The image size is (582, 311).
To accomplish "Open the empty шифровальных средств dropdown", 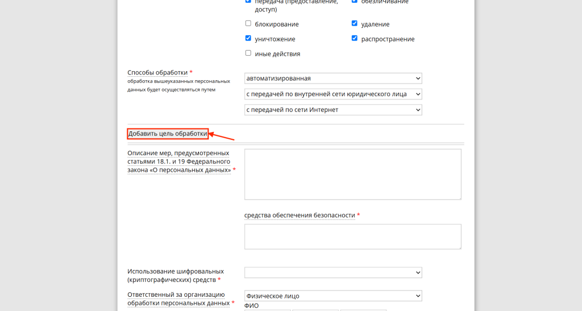I will click(333, 273).
